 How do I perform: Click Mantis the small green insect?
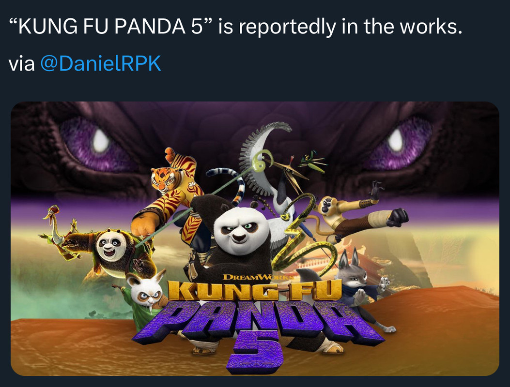313,162
